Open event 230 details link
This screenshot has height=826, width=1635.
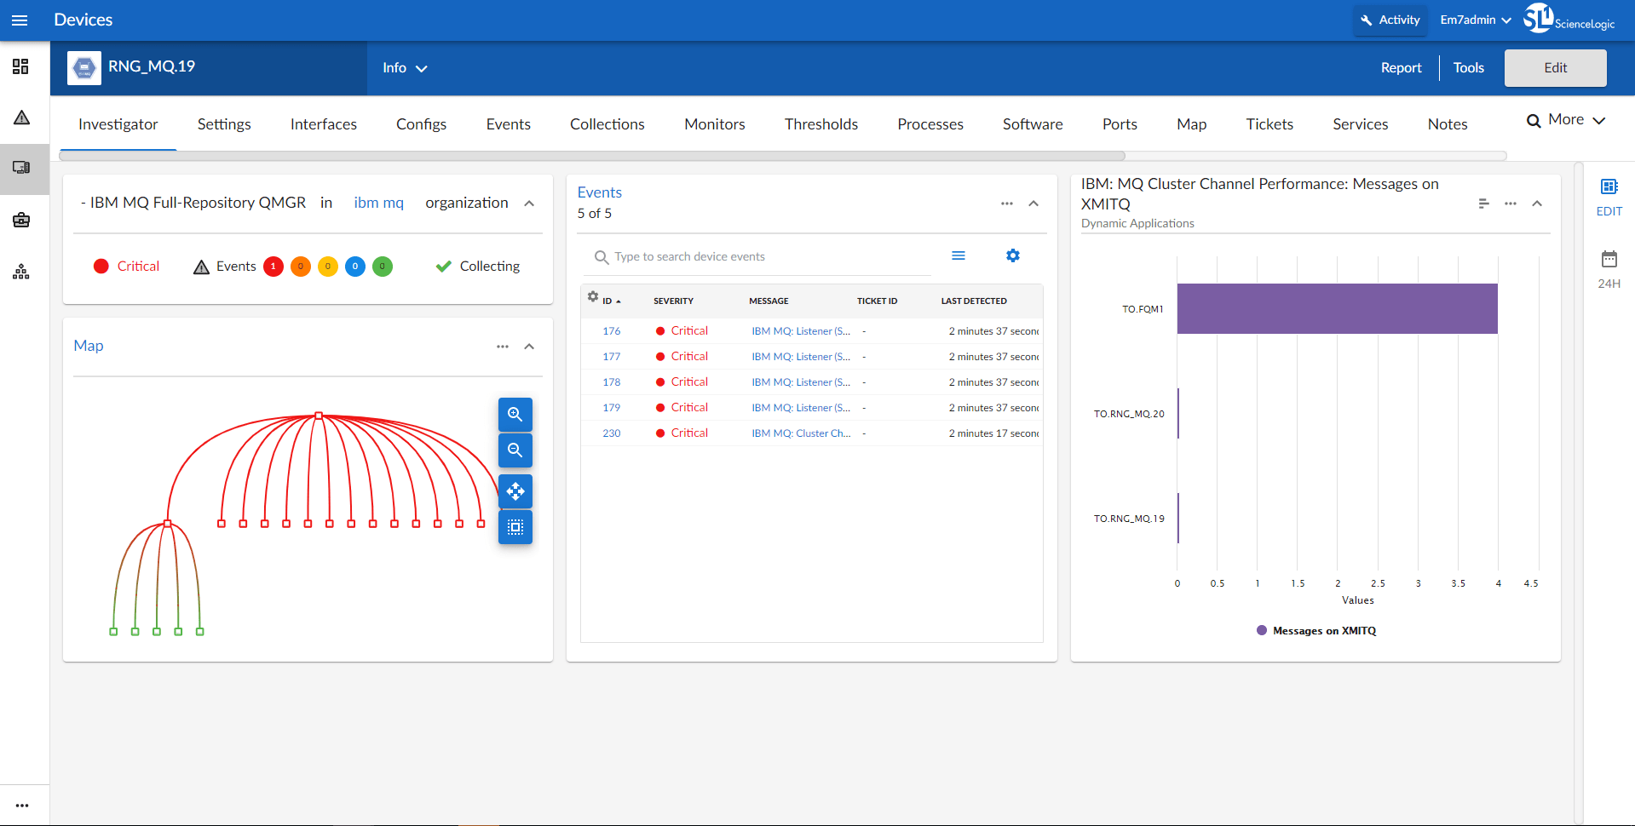click(611, 433)
